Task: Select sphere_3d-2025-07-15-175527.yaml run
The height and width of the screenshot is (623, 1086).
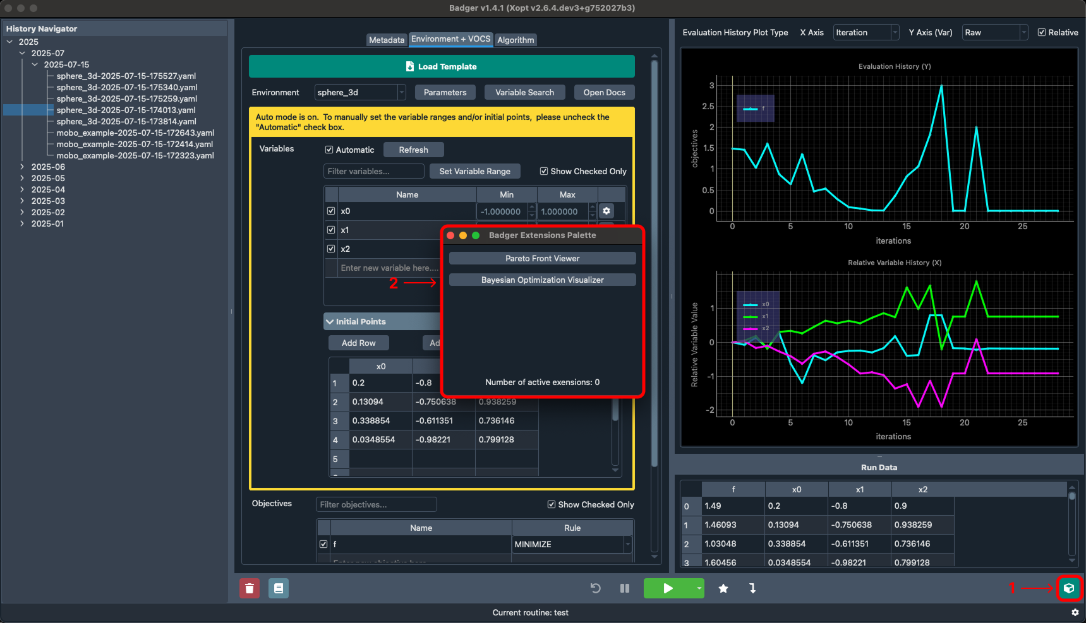Action: (126, 76)
